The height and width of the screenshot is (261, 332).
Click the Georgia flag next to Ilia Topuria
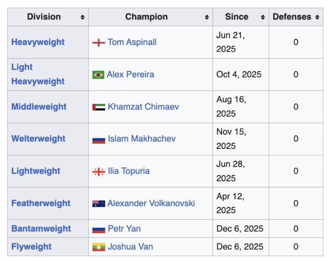tap(99, 171)
